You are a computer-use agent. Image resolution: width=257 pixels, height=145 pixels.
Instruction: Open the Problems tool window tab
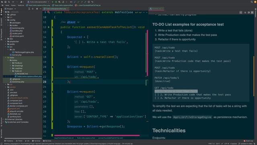click(x=9, y=141)
